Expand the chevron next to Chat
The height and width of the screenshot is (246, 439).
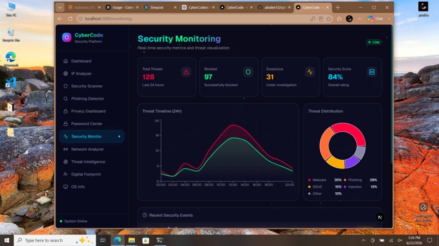389,18
